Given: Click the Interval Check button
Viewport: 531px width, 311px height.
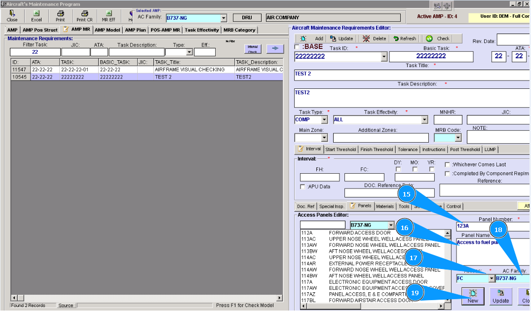Looking at the screenshot, I should tap(253, 48).
